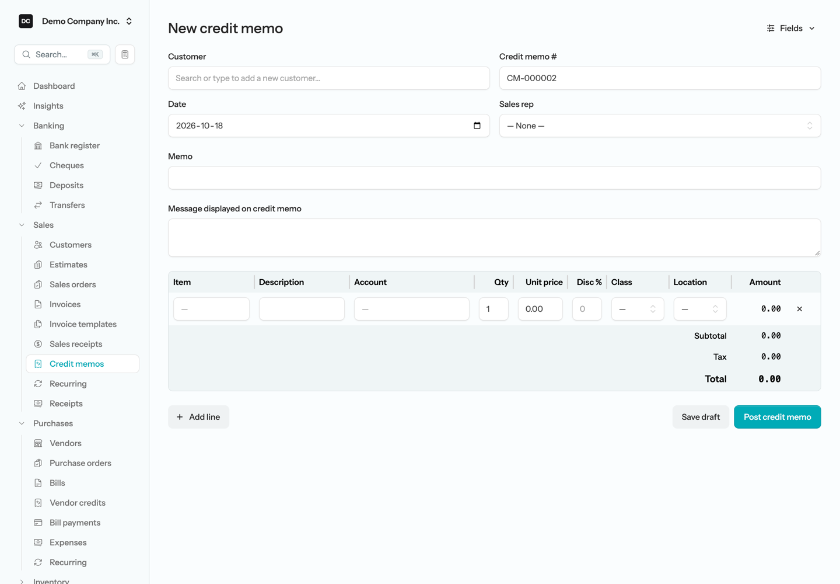Click the Customer search field
Screen dimensions: 840x584
click(328, 78)
